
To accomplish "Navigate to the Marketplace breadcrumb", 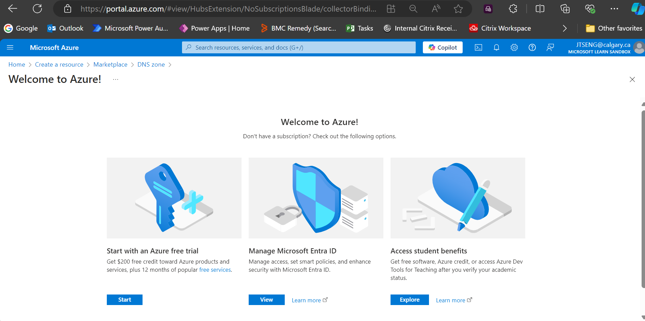I will pos(110,64).
